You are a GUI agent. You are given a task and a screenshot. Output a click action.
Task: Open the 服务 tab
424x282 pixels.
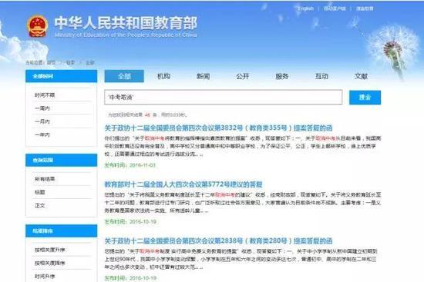coord(281,76)
